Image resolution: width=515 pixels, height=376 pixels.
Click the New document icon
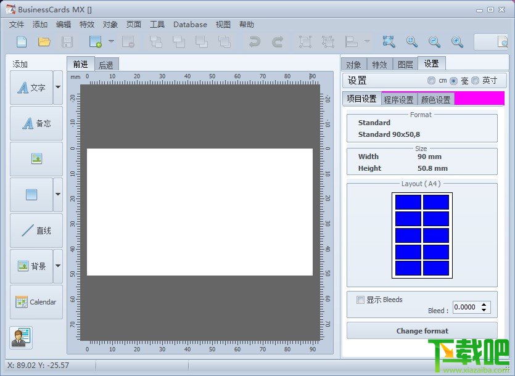pyautogui.click(x=22, y=42)
